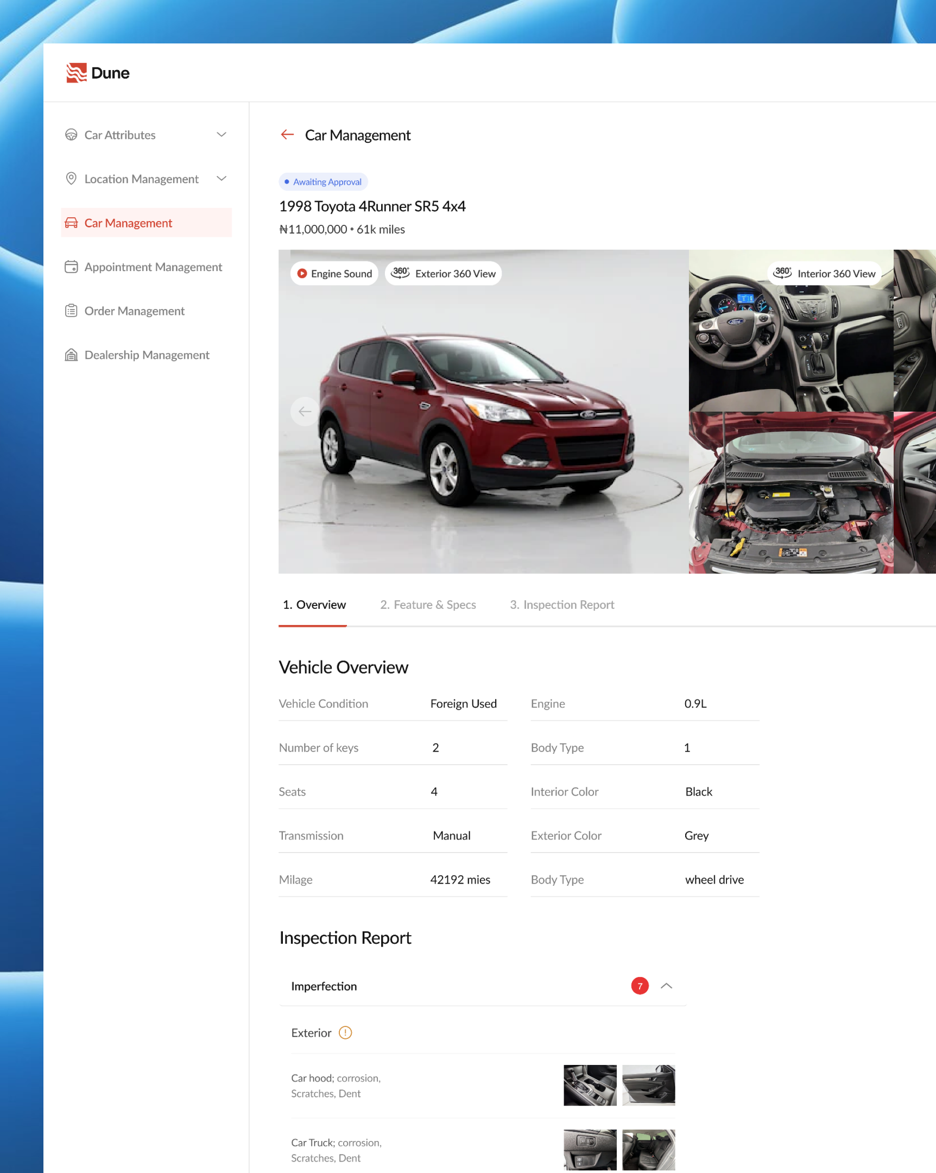
Task: Open the engine bay photo
Action: [x=791, y=493]
